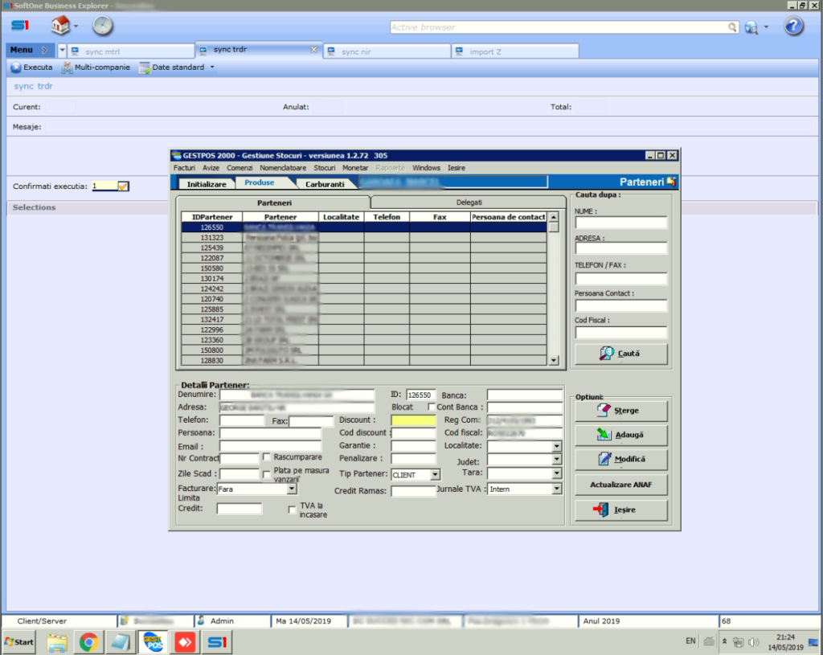Click Date standard toolbar item
Viewport: 823px width, 655px height.
tap(172, 68)
